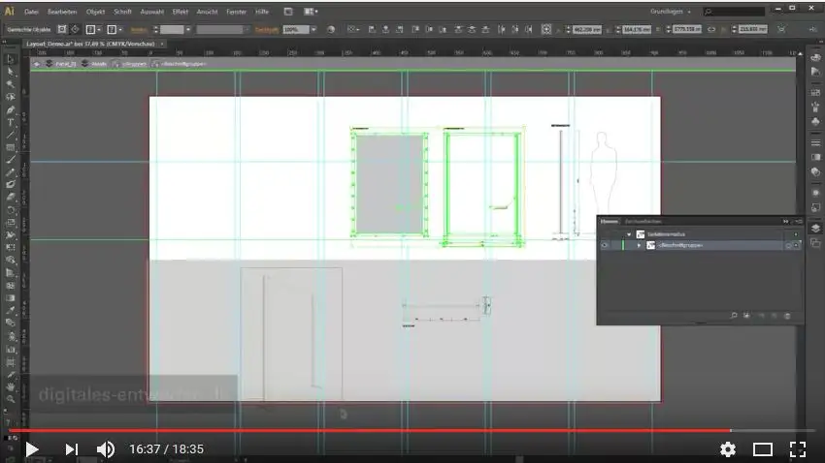825x463 pixels.
Task: Click the target circle of Beschnittgruppe row
Action: 789,245
